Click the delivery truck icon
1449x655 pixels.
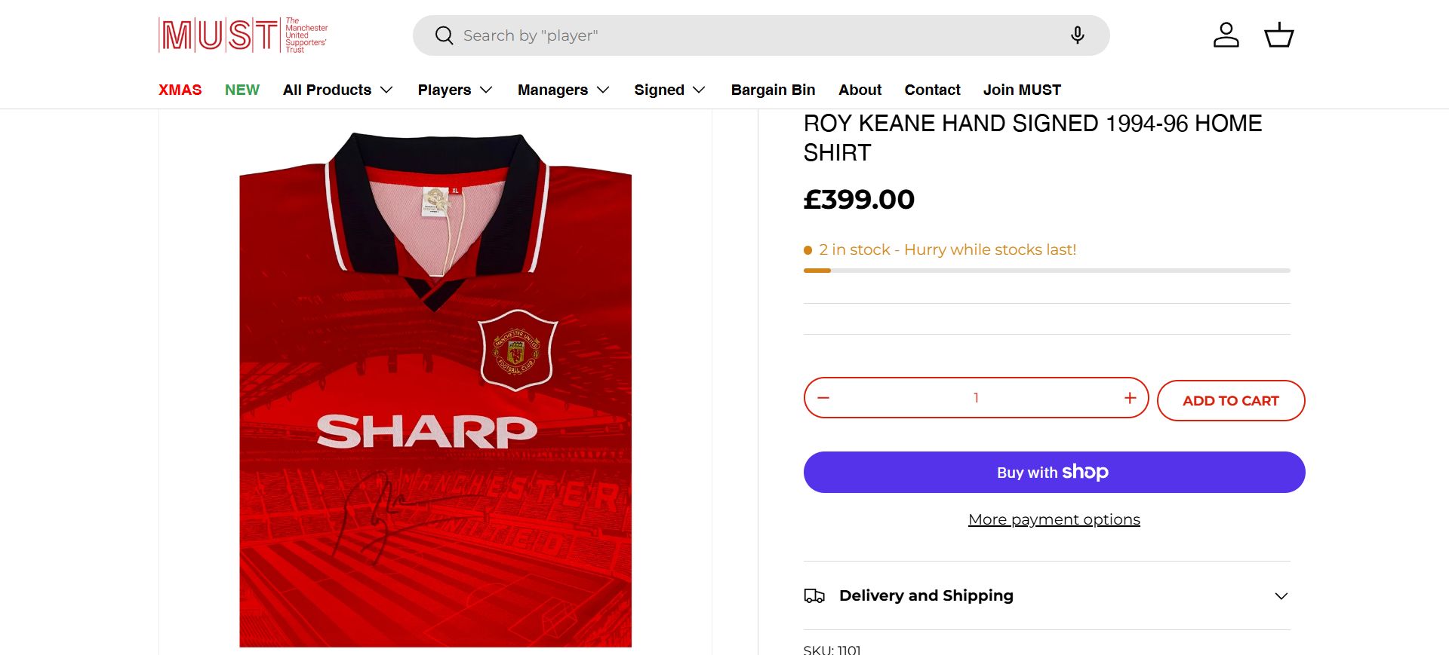point(814,596)
